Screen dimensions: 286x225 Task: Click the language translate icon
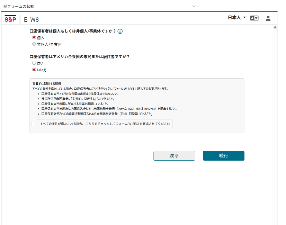(x=254, y=18)
